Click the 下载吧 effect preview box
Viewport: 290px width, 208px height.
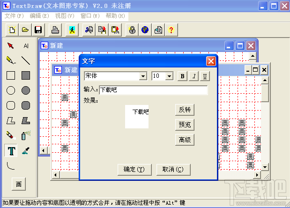[x=137, y=117]
